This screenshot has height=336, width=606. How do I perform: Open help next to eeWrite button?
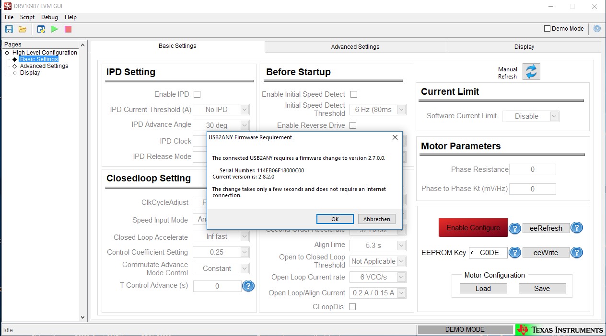[x=577, y=252]
